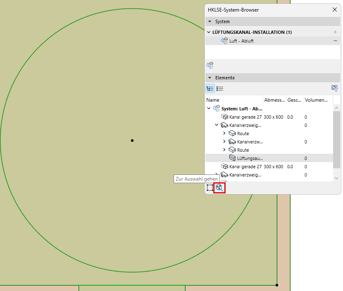The width and height of the screenshot is (343, 291).
Task: Click the system fan icon below the system list
Action: (x=210, y=65)
